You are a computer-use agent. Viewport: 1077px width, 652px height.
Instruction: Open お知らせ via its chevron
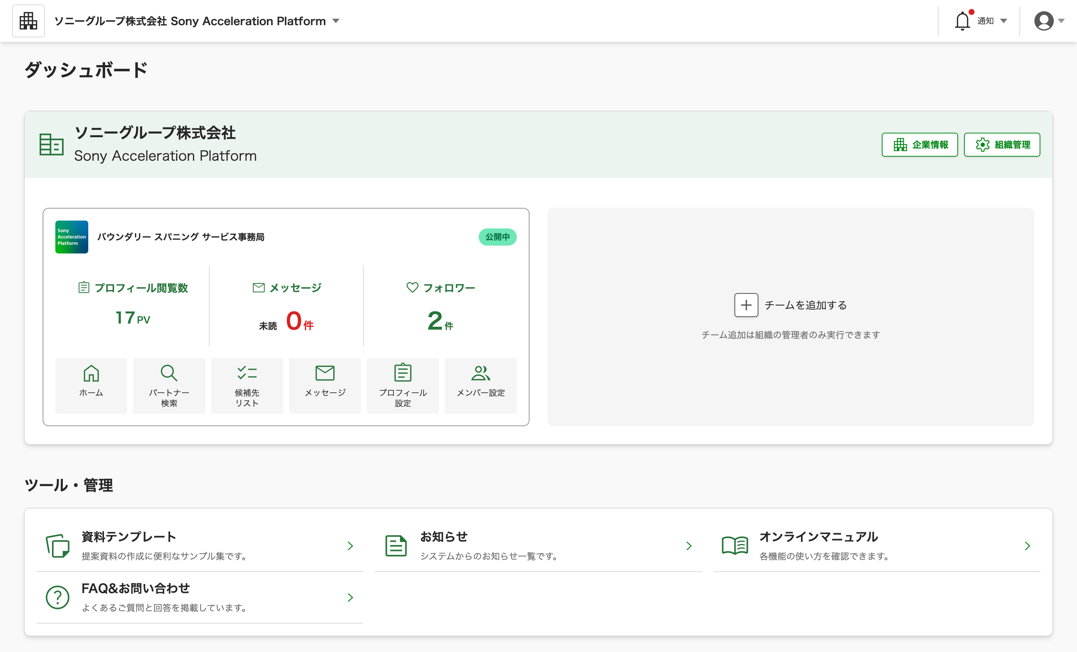(x=689, y=545)
